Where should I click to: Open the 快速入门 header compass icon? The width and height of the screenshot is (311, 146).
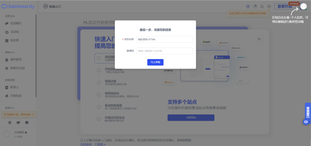pyautogui.click(x=45, y=6)
